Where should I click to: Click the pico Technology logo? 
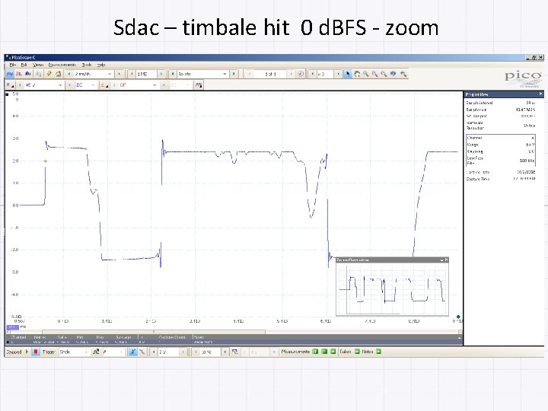click(523, 79)
